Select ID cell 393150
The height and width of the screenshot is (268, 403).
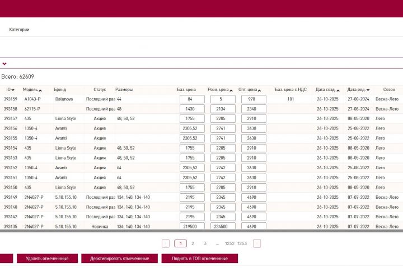tap(10, 188)
